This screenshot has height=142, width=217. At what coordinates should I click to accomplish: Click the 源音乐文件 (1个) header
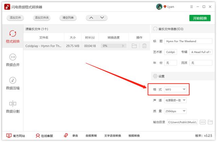[37, 29]
